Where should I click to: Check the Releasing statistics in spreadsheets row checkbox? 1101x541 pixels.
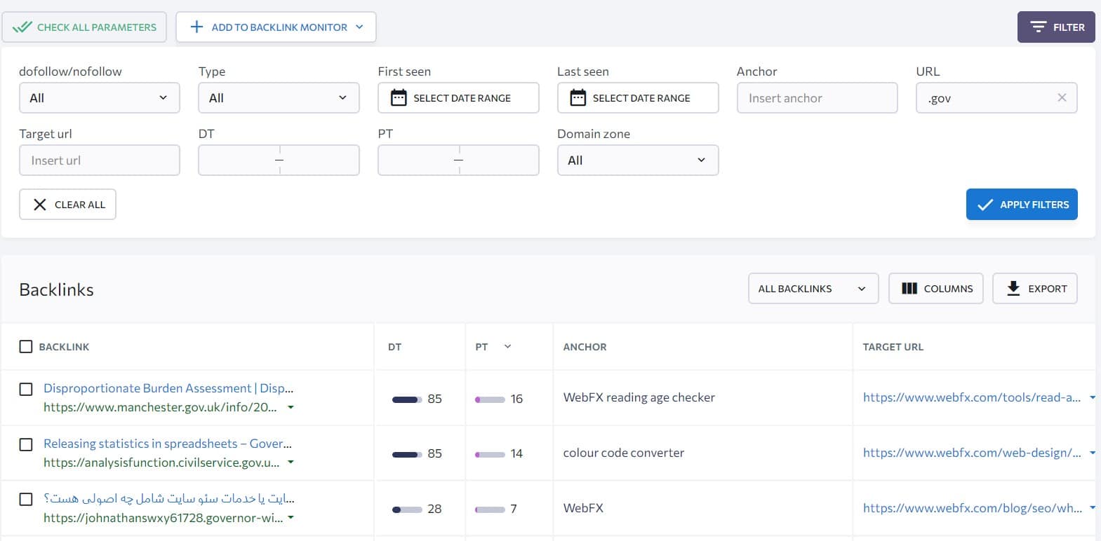(26, 444)
